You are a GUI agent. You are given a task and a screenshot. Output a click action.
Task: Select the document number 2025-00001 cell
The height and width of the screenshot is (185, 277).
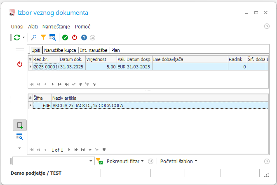pyautogui.click(x=46, y=67)
